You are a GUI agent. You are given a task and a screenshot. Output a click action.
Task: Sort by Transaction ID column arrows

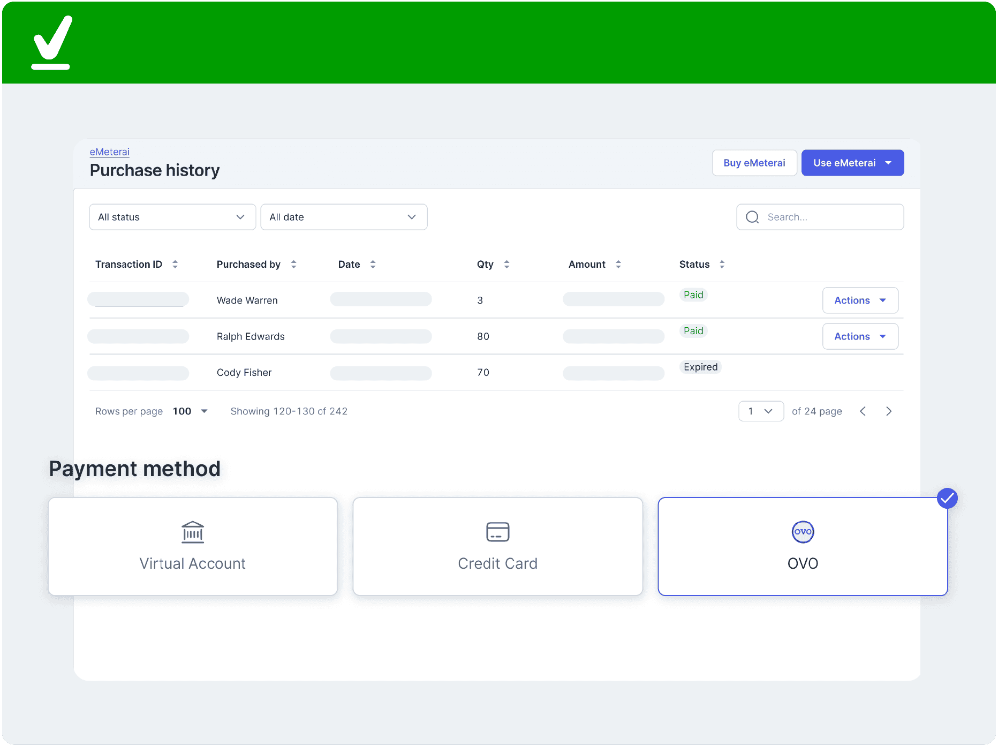point(175,264)
